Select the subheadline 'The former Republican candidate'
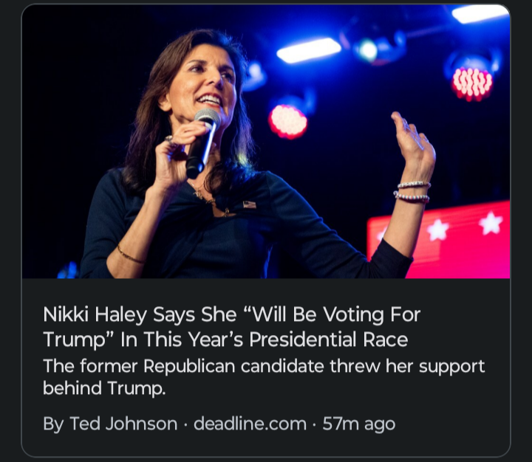The image size is (532, 462). (183, 366)
